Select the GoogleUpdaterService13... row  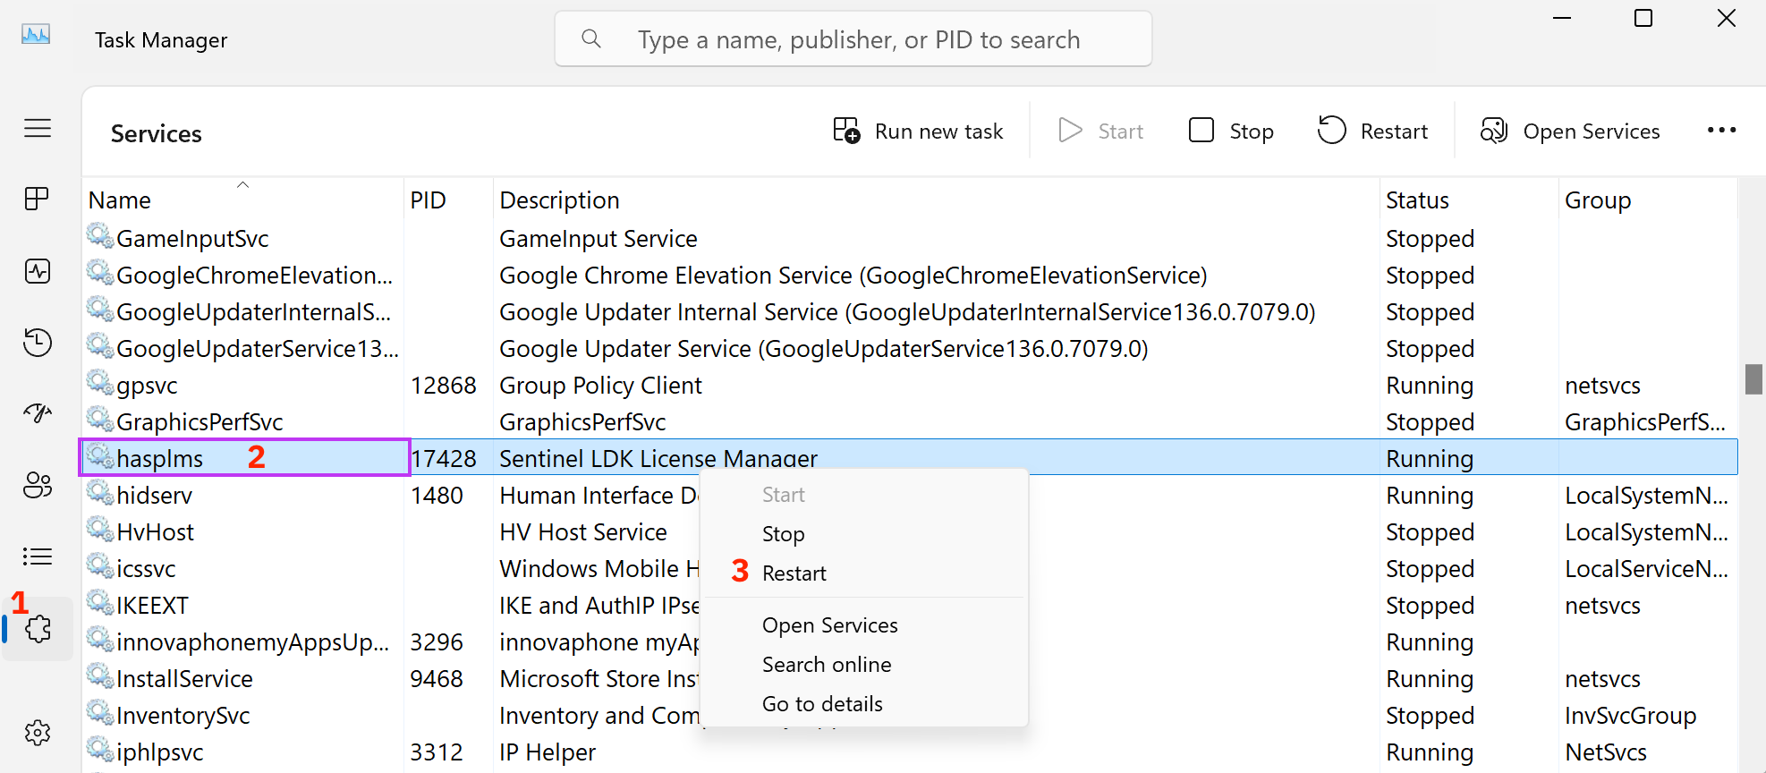[910, 349]
